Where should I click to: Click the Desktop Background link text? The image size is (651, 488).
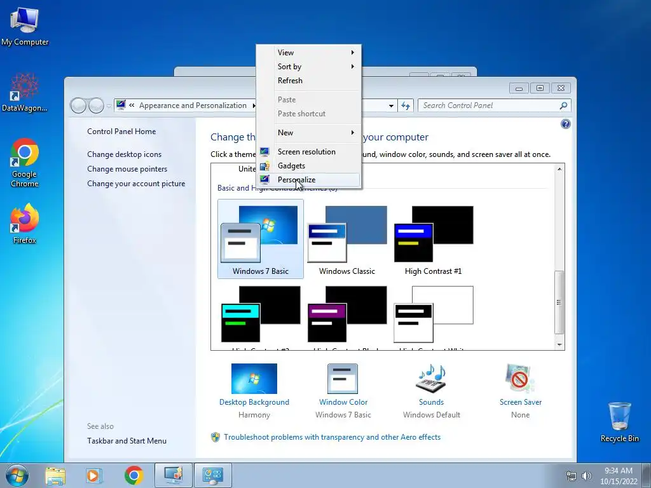click(254, 402)
